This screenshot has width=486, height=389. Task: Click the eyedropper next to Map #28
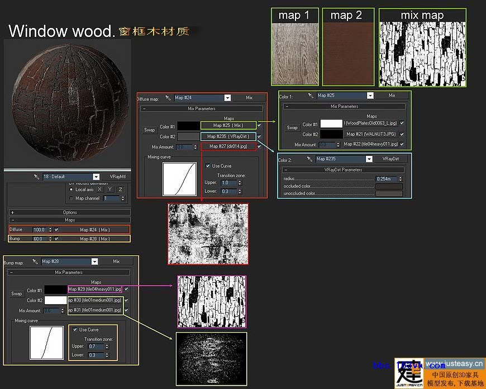pos(35,262)
